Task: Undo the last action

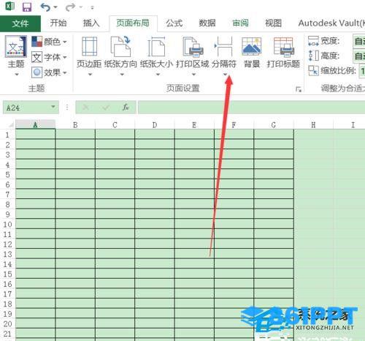Action: [x=45, y=7]
